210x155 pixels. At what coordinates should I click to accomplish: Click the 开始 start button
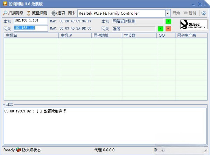click(x=176, y=13)
